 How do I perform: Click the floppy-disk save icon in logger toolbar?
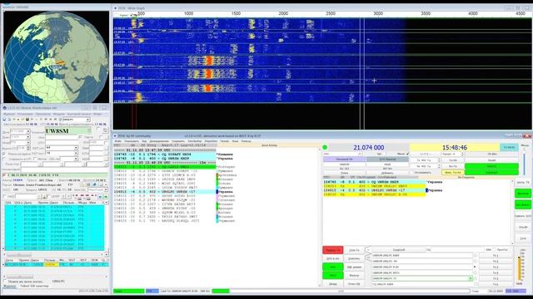pyautogui.click(x=27, y=120)
